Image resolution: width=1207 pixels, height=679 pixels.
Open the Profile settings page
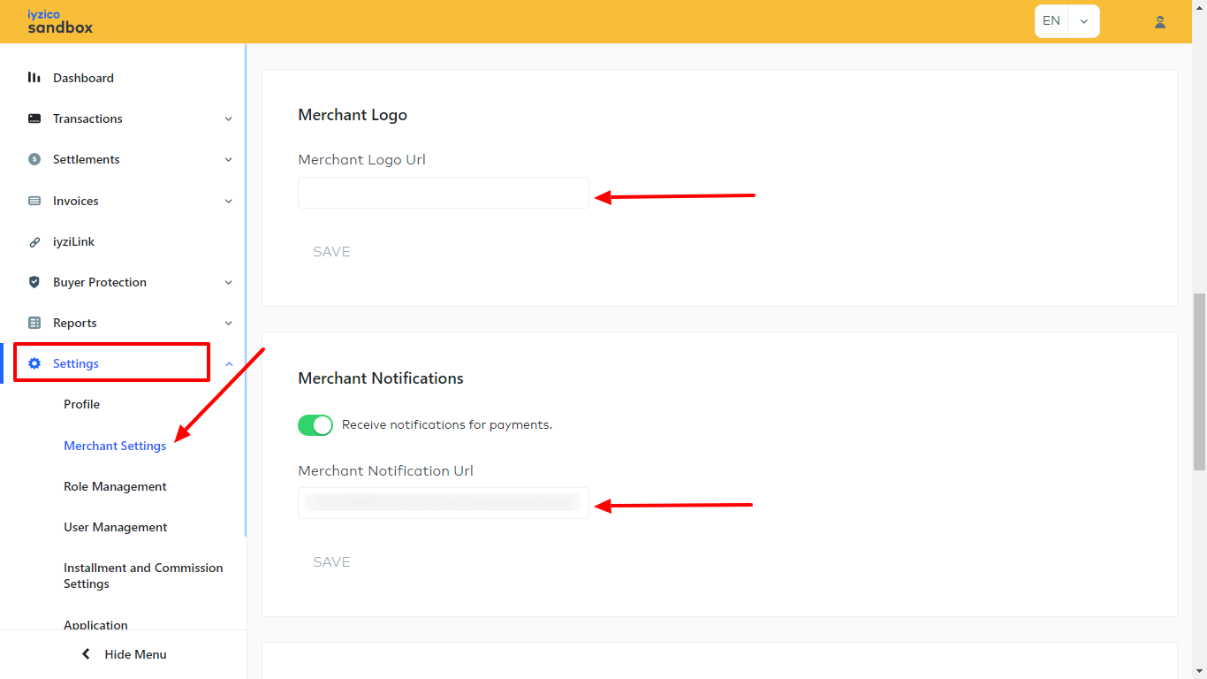(x=81, y=404)
